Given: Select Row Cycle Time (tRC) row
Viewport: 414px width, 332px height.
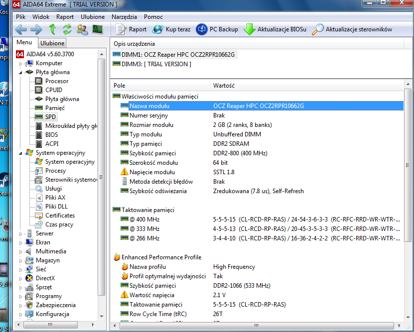Looking at the screenshot, I should (262, 314).
